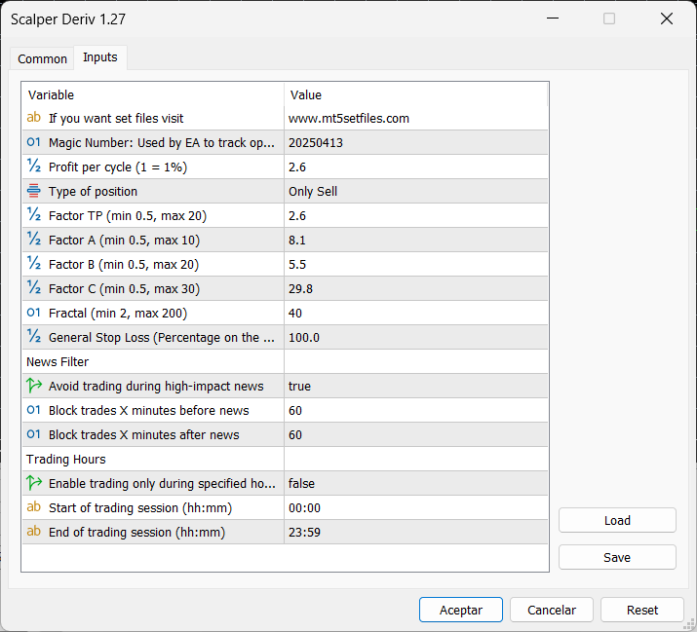
Task: Select the 'Block trades X minutes after news' label
Action: 143,435
